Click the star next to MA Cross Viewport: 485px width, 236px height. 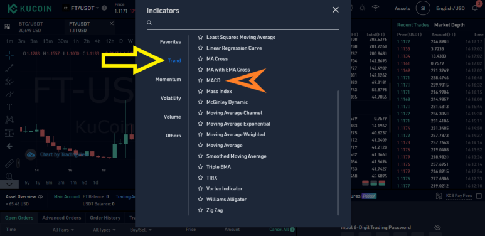[x=200, y=59]
